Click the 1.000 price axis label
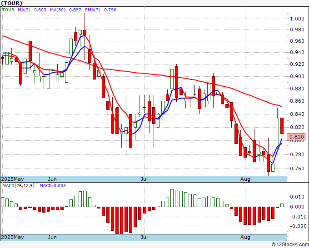This screenshot has height=248, width=309. click(297, 19)
